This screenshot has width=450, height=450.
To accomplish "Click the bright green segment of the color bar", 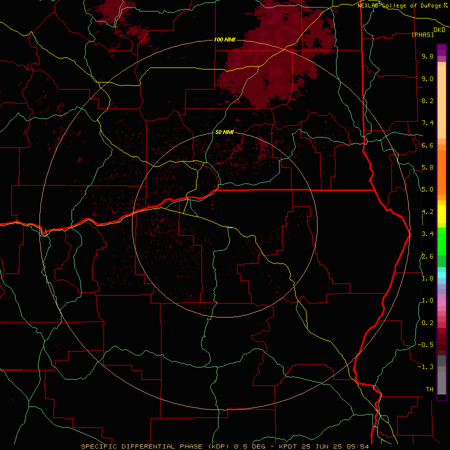I will point(441,241).
